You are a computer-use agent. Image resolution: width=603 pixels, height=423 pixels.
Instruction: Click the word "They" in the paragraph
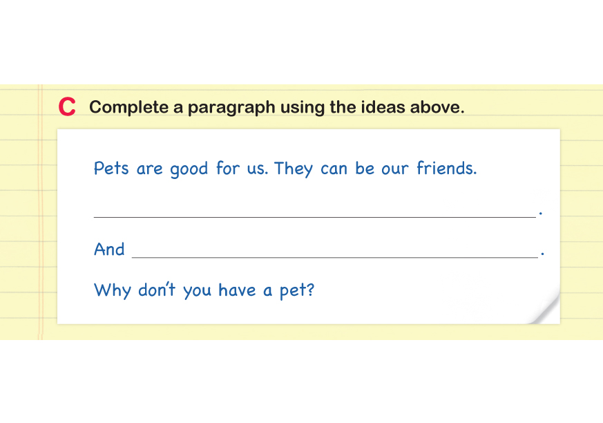pos(294,169)
